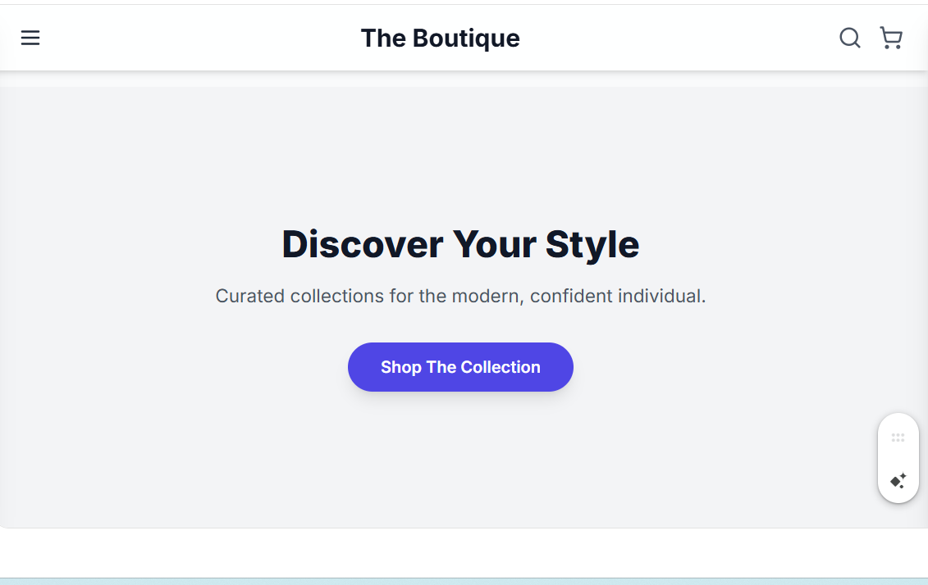Click the Shop The Collection button
This screenshot has width=928, height=585.
(x=460, y=367)
